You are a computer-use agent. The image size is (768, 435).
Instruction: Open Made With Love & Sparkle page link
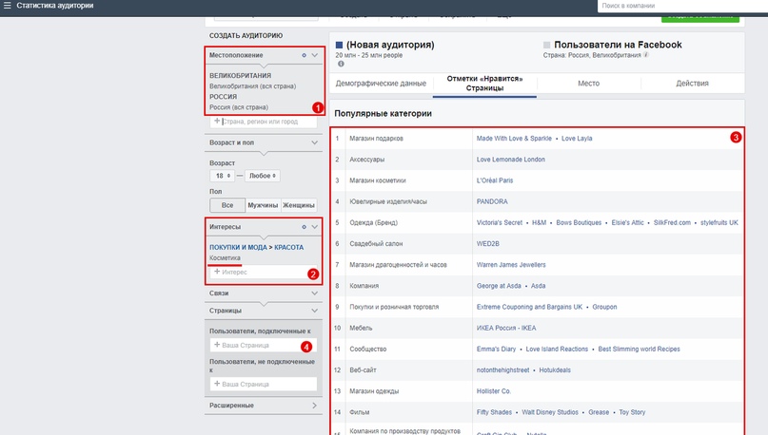tap(514, 139)
